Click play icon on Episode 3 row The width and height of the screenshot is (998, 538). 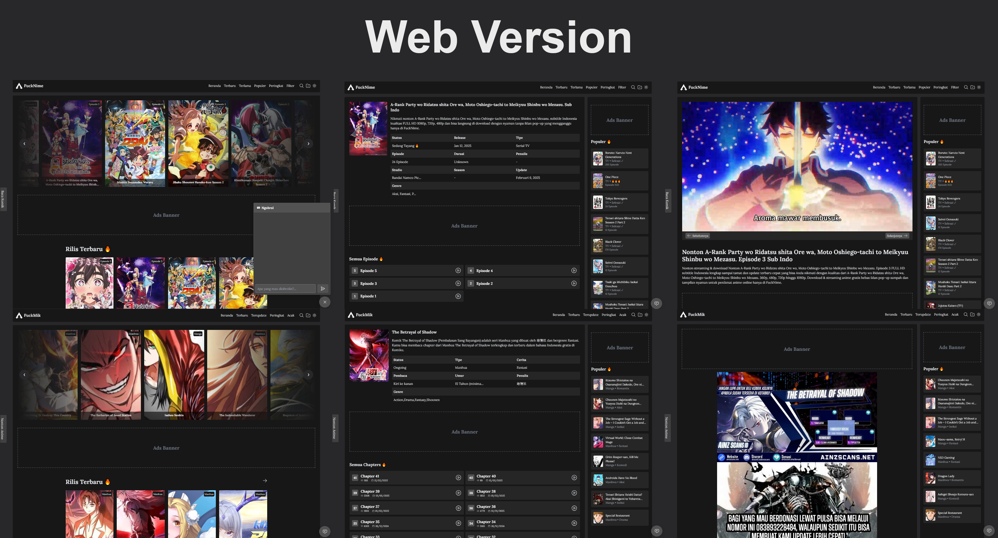pyautogui.click(x=458, y=284)
